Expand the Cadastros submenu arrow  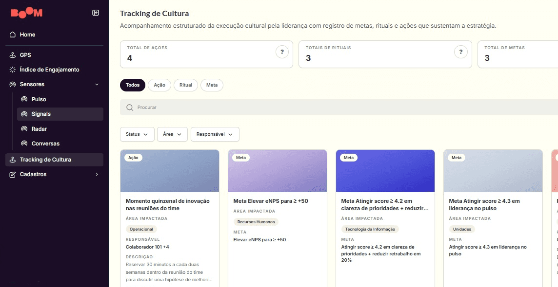[x=97, y=174]
